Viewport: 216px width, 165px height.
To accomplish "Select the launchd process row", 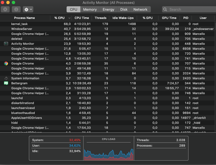I will point(107,98).
